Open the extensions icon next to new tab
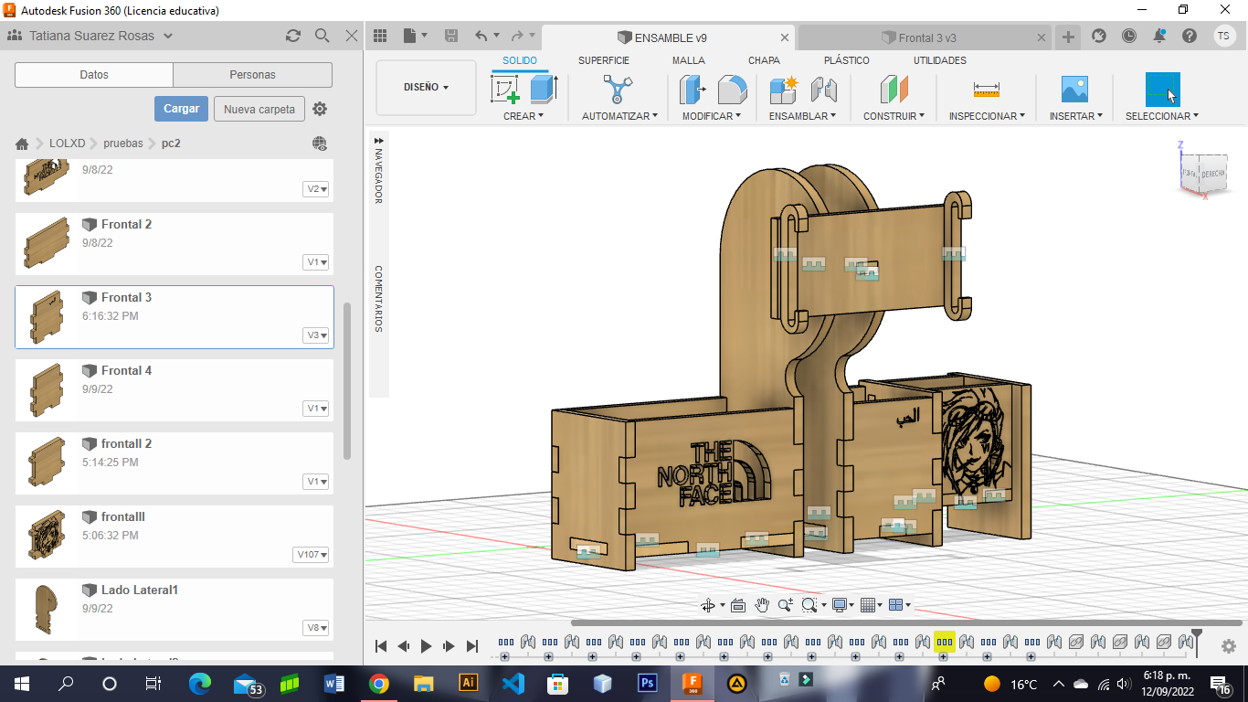This screenshot has width=1248, height=702. pos(1099,37)
